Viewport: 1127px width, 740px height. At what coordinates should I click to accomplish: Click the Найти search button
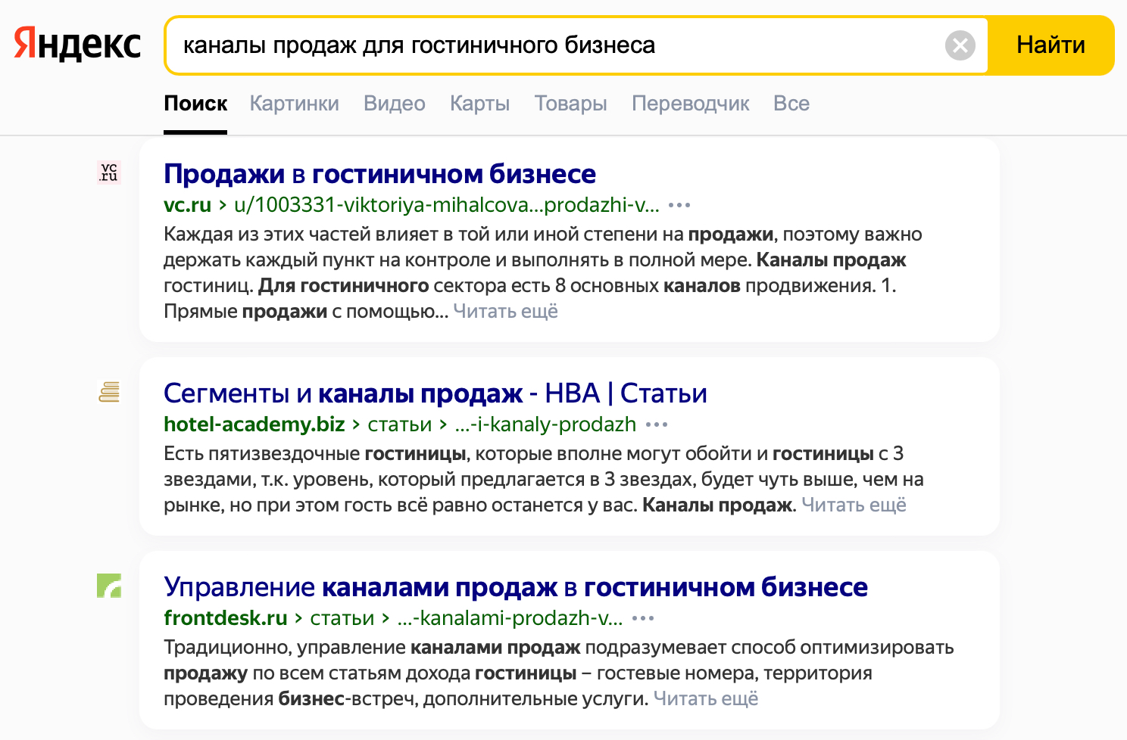[1051, 45]
